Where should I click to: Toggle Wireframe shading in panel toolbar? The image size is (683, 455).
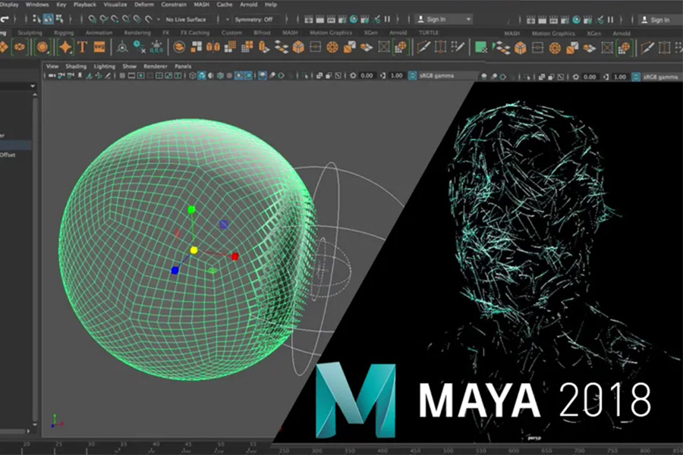tap(192, 76)
